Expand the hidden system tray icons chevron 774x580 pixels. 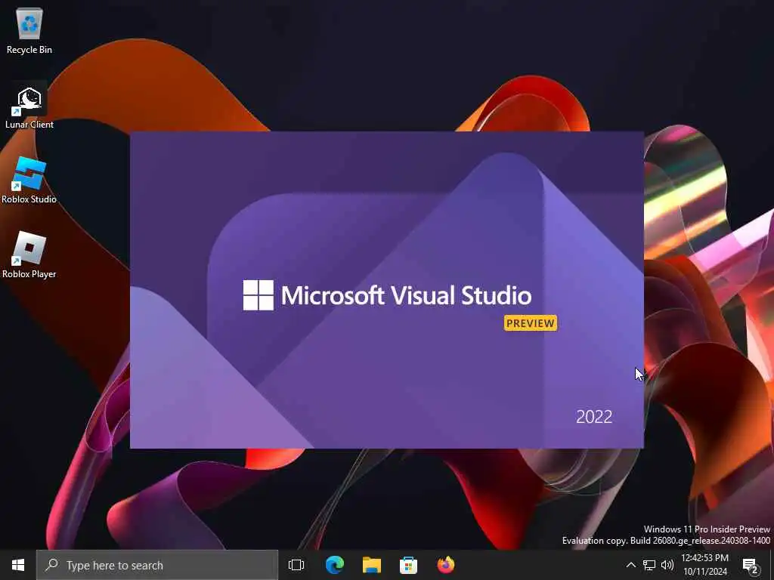pos(631,565)
